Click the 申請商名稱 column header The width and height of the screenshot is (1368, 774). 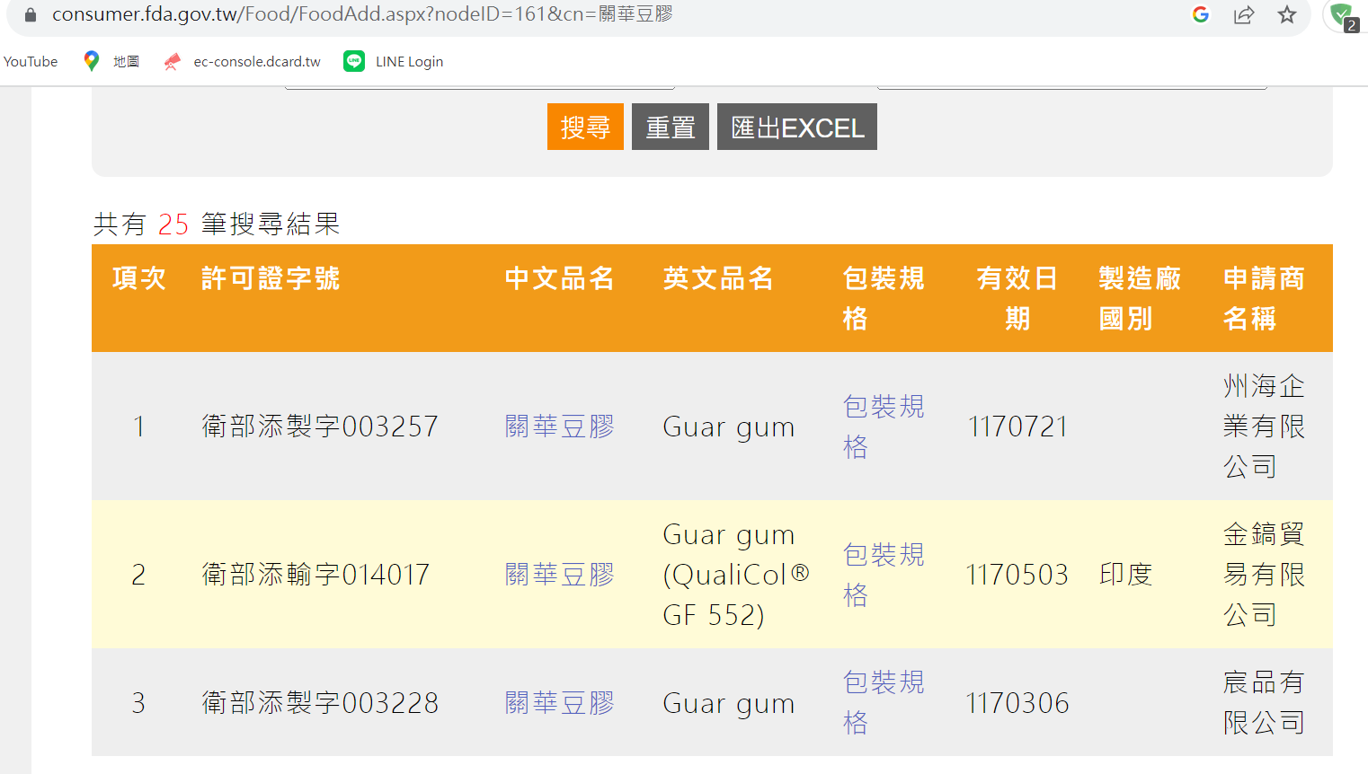point(1264,298)
